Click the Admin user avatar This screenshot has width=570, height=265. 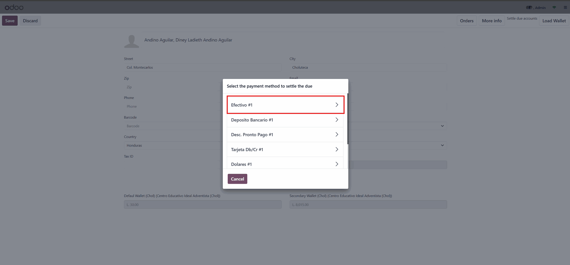tap(529, 7)
